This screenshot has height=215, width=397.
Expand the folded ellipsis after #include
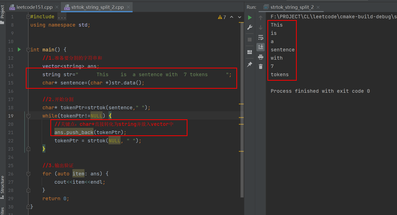(62, 17)
